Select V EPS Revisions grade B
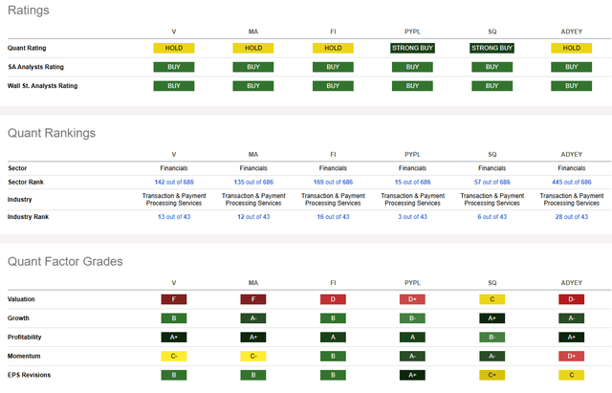 click(x=174, y=375)
